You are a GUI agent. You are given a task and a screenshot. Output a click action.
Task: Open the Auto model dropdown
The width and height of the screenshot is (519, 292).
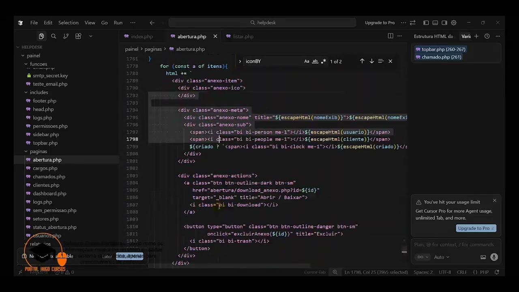pos(442,257)
